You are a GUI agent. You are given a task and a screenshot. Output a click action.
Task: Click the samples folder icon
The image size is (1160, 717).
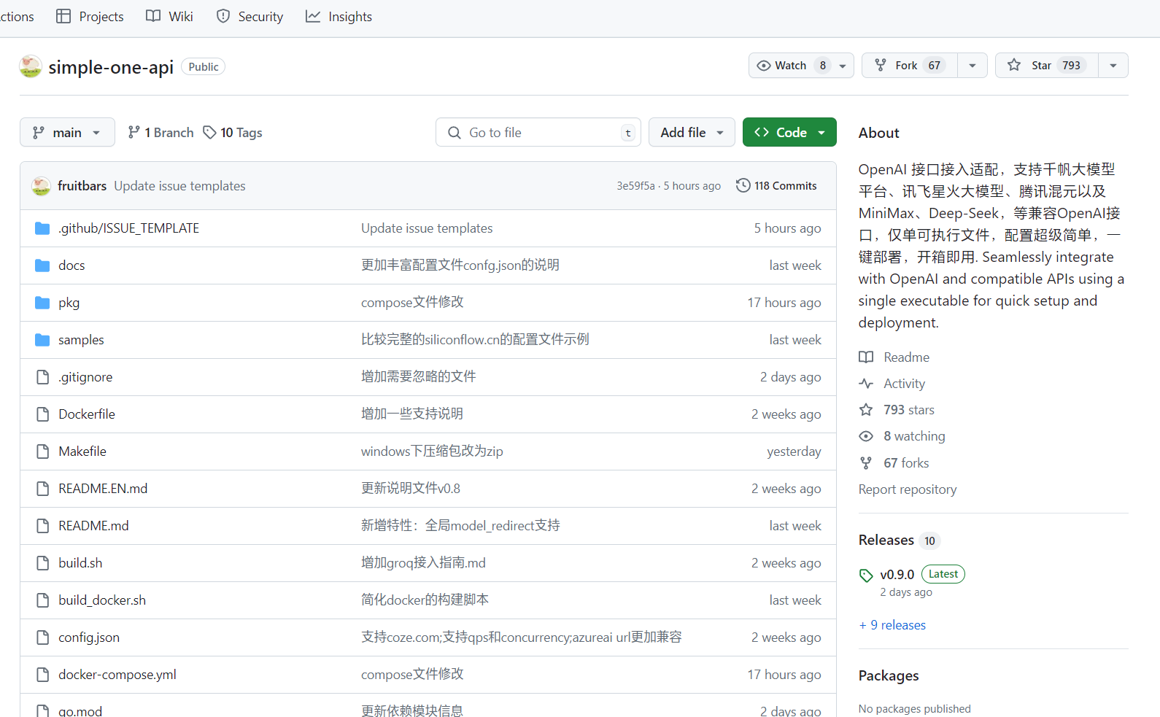coord(42,340)
